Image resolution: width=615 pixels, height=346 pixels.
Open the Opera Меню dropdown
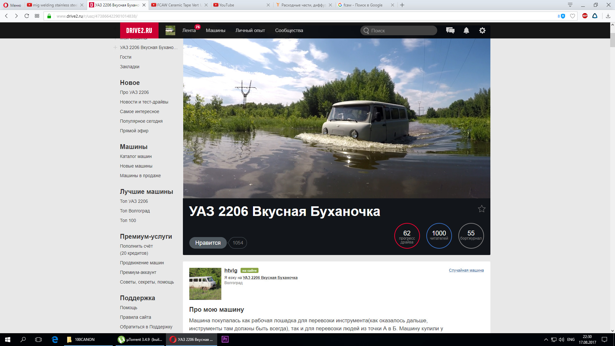(x=12, y=5)
